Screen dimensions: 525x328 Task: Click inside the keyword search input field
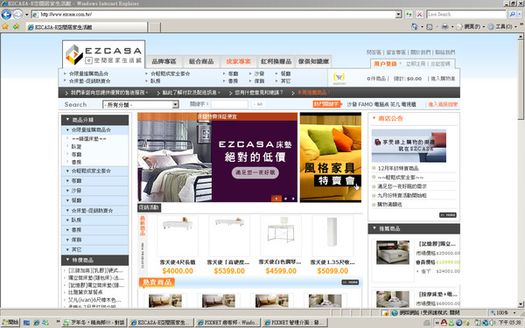229,104
